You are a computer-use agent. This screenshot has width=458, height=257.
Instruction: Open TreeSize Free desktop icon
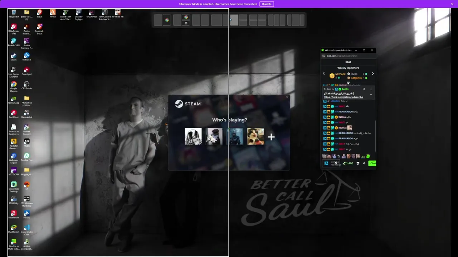26,157
